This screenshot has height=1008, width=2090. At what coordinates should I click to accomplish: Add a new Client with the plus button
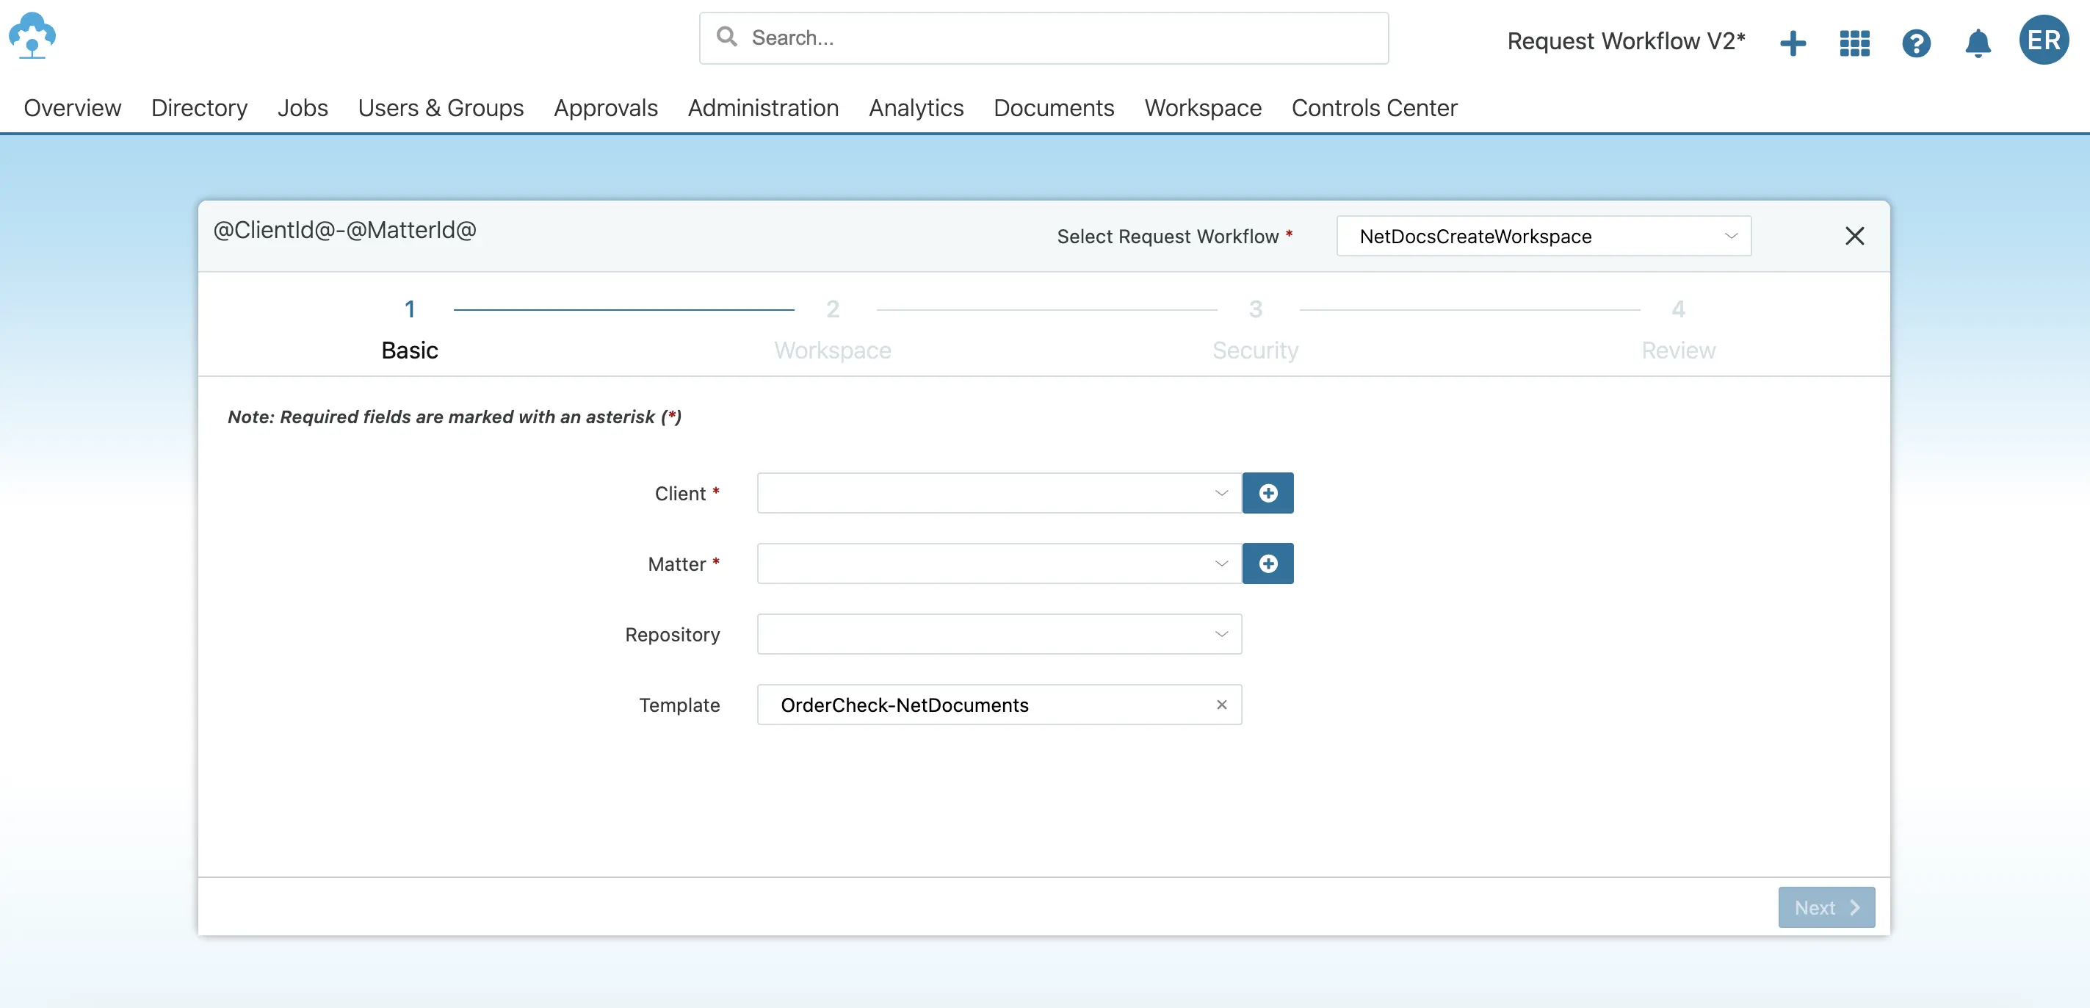click(1268, 493)
